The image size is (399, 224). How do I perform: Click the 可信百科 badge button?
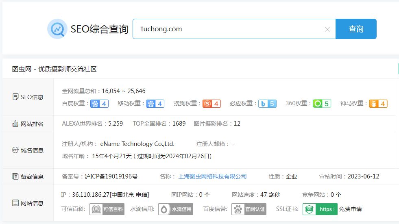point(107,209)
